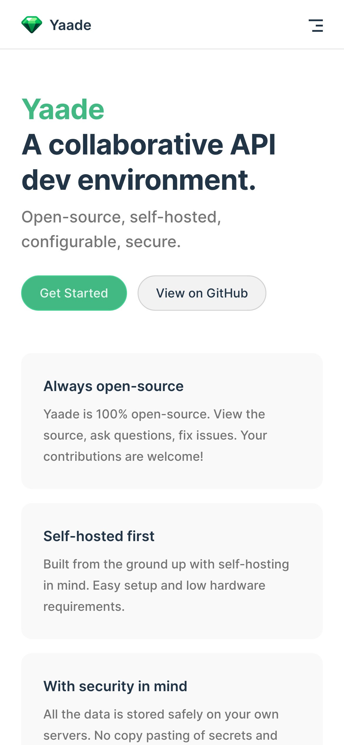Screen dimensions: 344x745
Task: Click the "Built from the ground up" line
Action: (166, 564)
